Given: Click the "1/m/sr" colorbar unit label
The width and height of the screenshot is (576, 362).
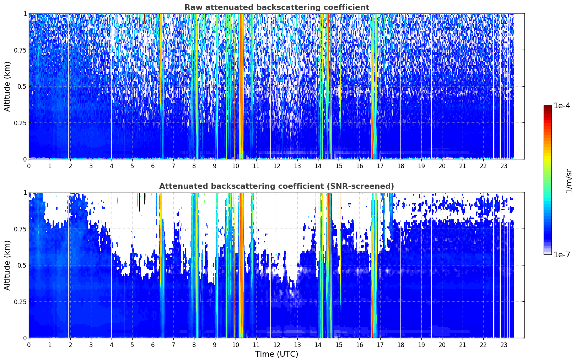Looking at the screenshot, I should tap(569, 181).
